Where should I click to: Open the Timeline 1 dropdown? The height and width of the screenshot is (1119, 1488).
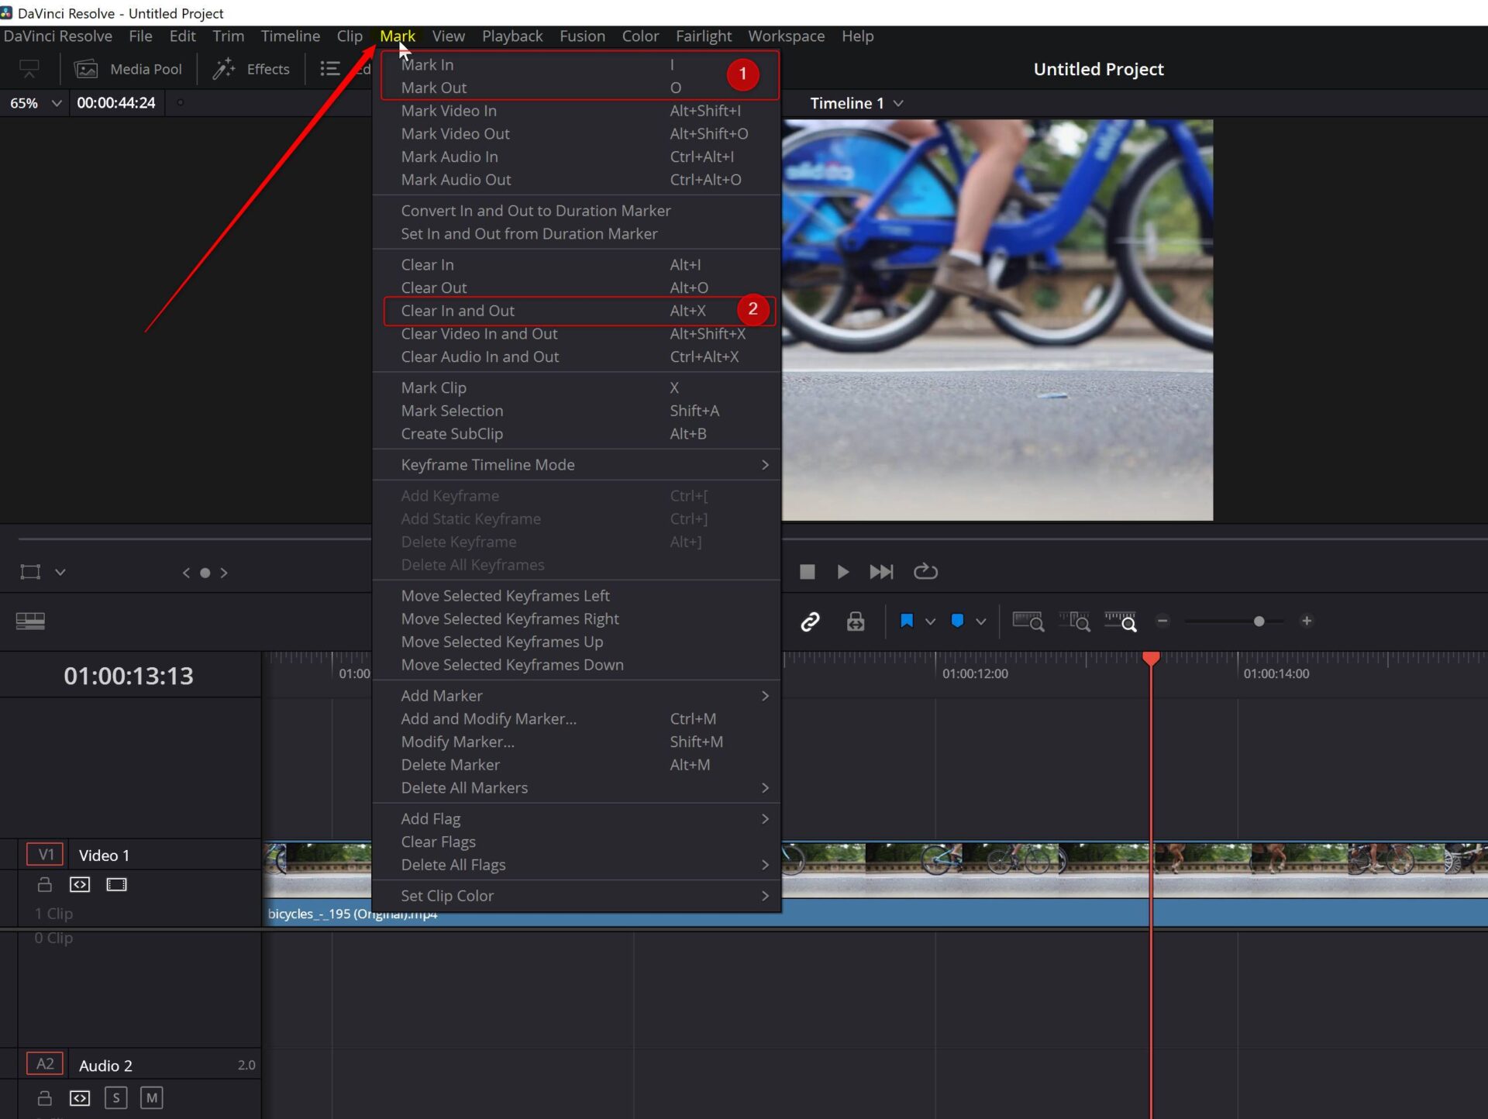898,102
